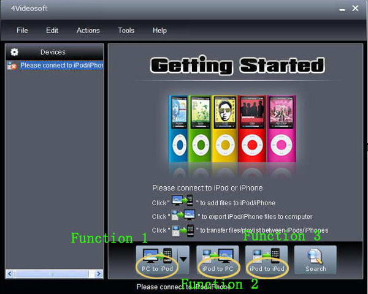Click the pink iPod nano image
Screen dimensions: 368x294
tap(282, 129)
